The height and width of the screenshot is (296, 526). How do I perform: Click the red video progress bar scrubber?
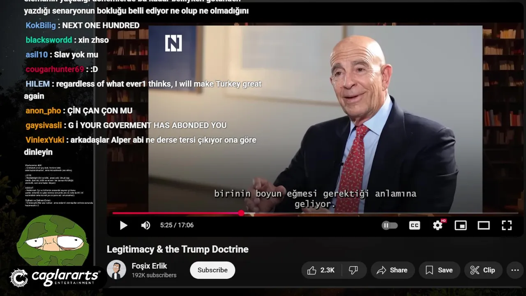[x=241, y=213]
